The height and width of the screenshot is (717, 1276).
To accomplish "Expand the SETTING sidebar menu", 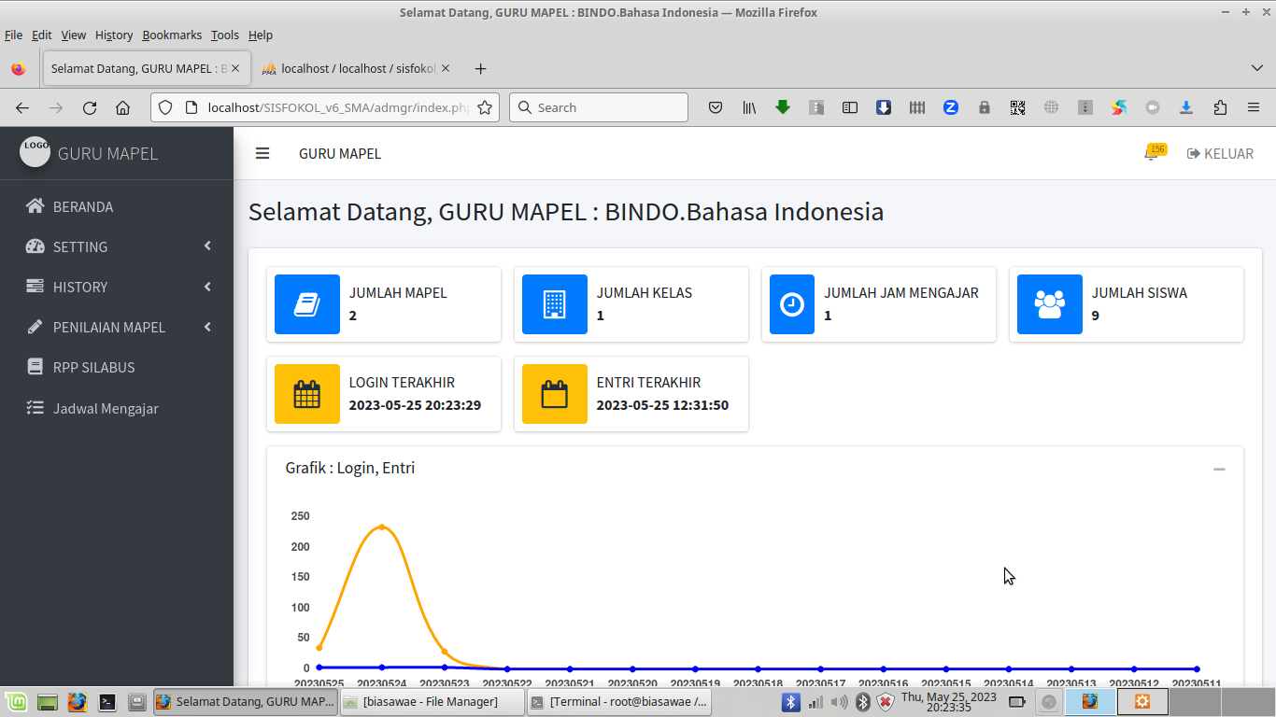I will pyautogui.click(x=117, y=246).
